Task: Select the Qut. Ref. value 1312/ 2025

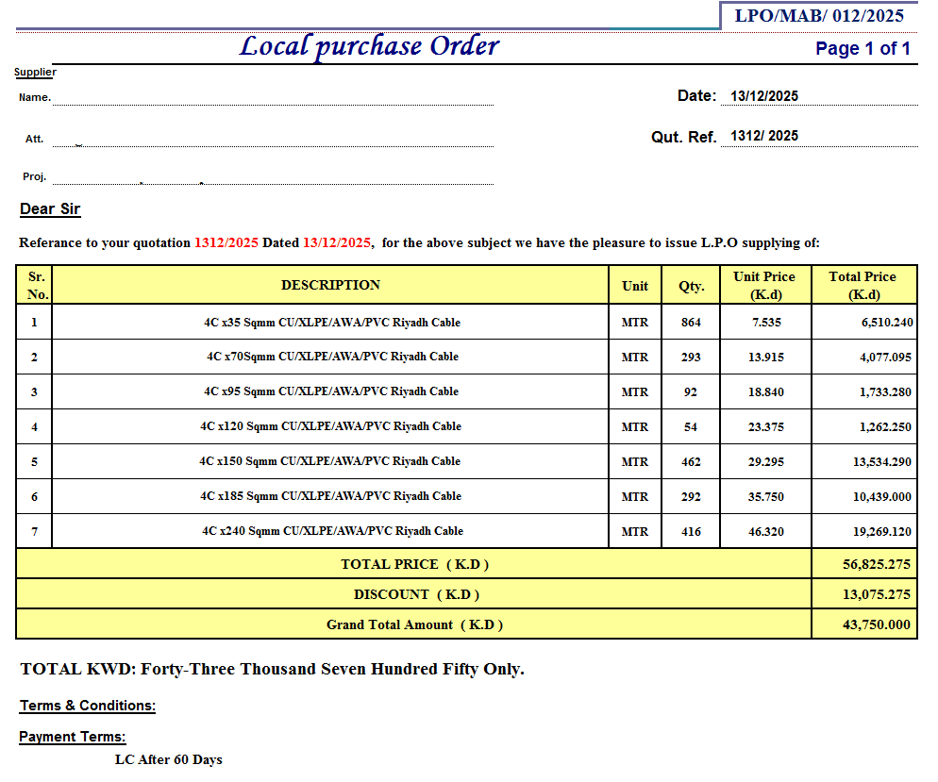Action: tap(764, 136)
